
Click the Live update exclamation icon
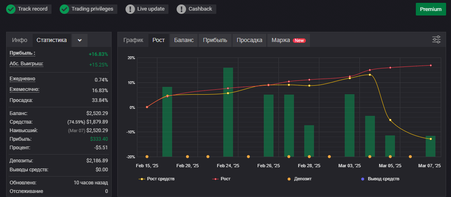coord(130,9)
